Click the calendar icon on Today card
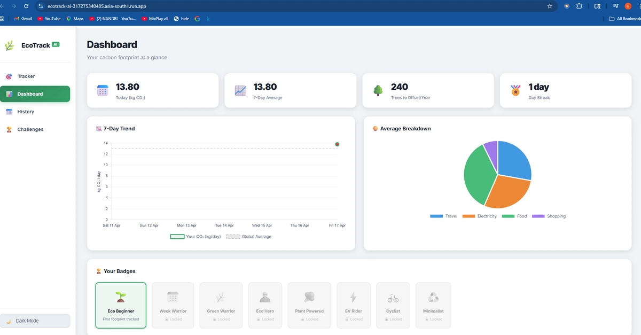This screenshot has width=641, height=335. point(103,90)
